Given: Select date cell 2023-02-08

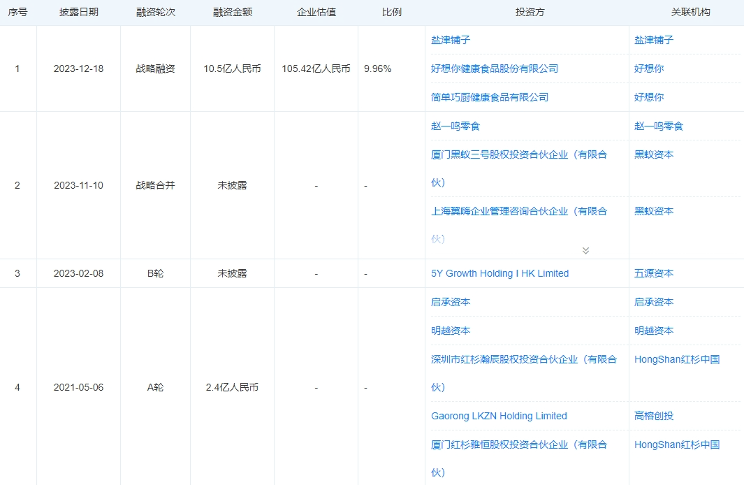Looking at the screenshot, I should pos(79,273).
